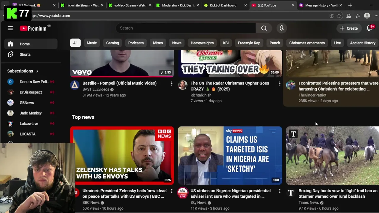Open the notifications bell
The width and height of the screenshot is (379, 213).
(369, 28)
